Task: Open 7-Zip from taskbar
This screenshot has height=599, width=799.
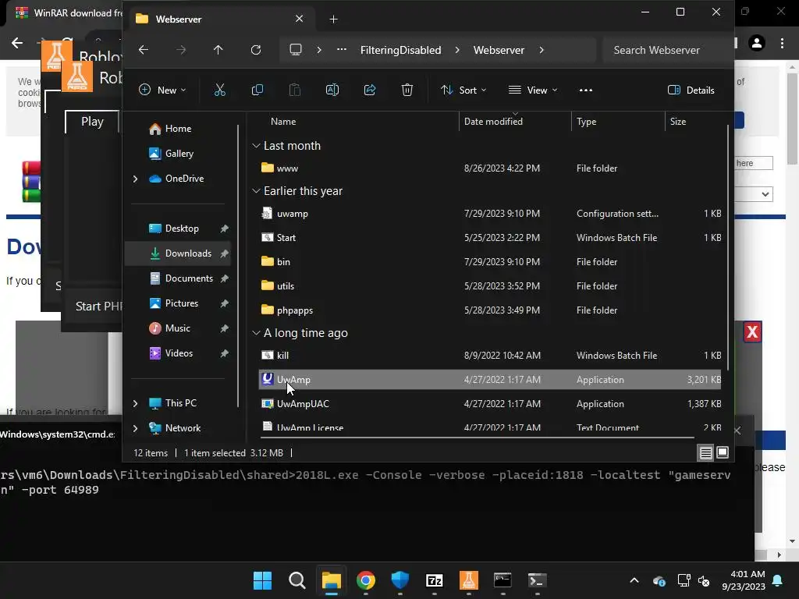Action: tap(434, 580)
